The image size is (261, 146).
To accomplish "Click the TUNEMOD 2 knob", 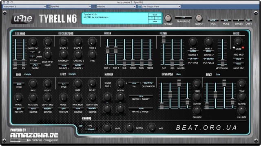I will point(78,55).
